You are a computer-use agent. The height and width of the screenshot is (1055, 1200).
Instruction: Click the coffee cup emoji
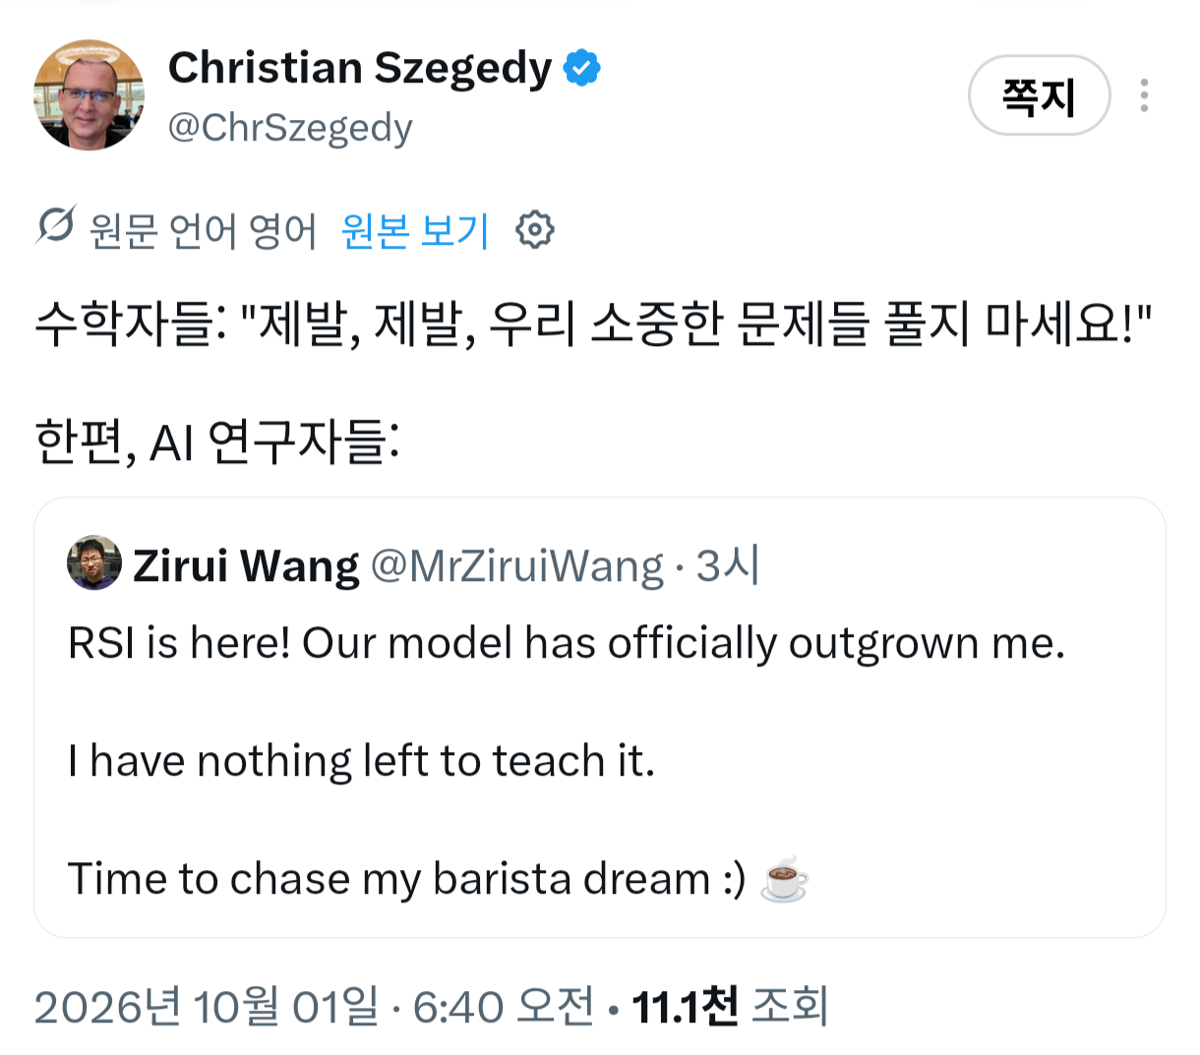pos(785,880)
